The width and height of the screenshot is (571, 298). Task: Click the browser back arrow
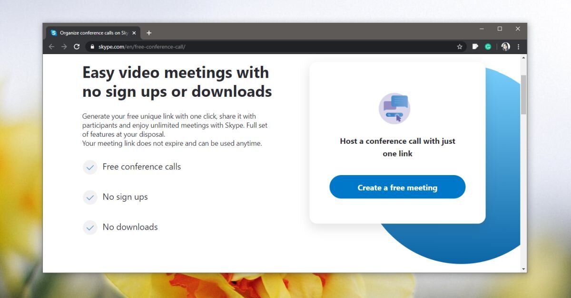coord(51,47)
